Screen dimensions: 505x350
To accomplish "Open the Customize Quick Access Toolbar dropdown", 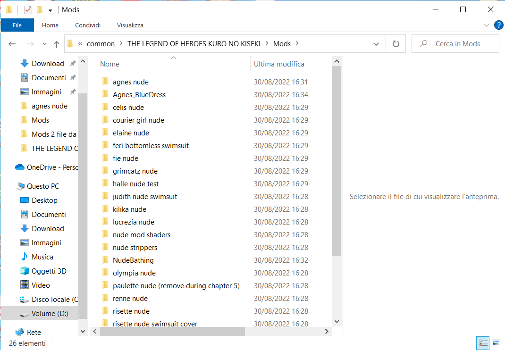I will (x=50, y=10).
